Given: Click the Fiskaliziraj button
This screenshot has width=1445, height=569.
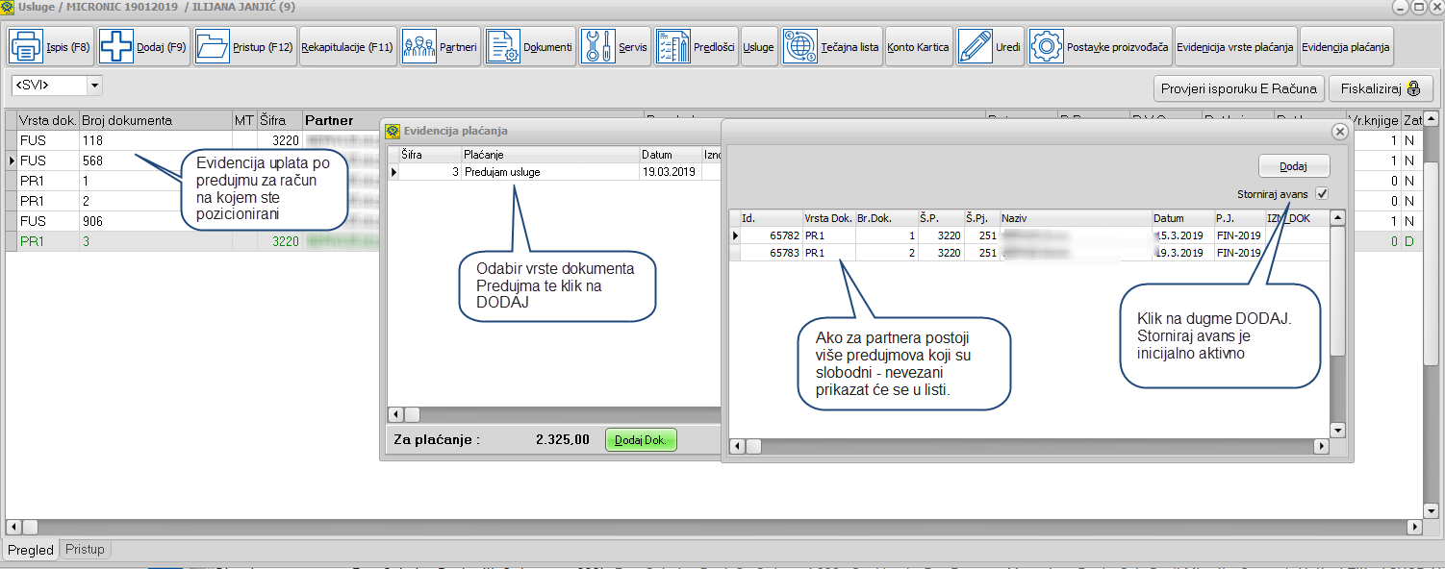Looking at the screenshot, I should (1381, 88).
